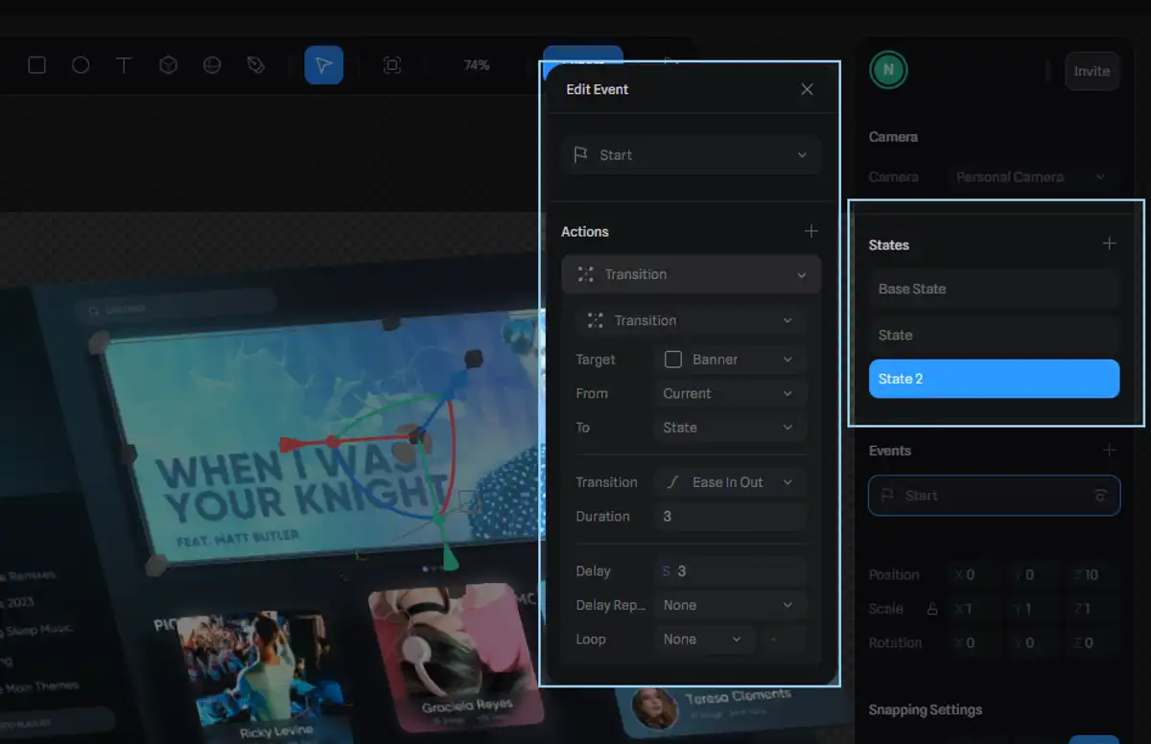Open the Target Banner dropdown

click(729, 360)
